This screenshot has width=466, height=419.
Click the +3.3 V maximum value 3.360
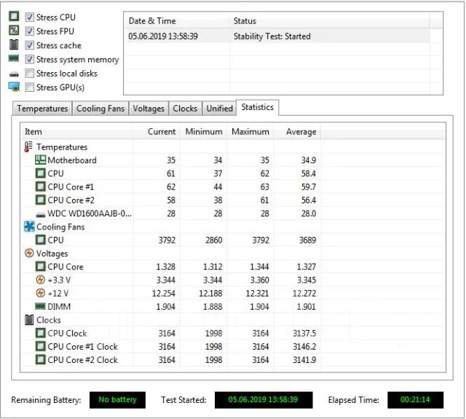click(259, 280)
